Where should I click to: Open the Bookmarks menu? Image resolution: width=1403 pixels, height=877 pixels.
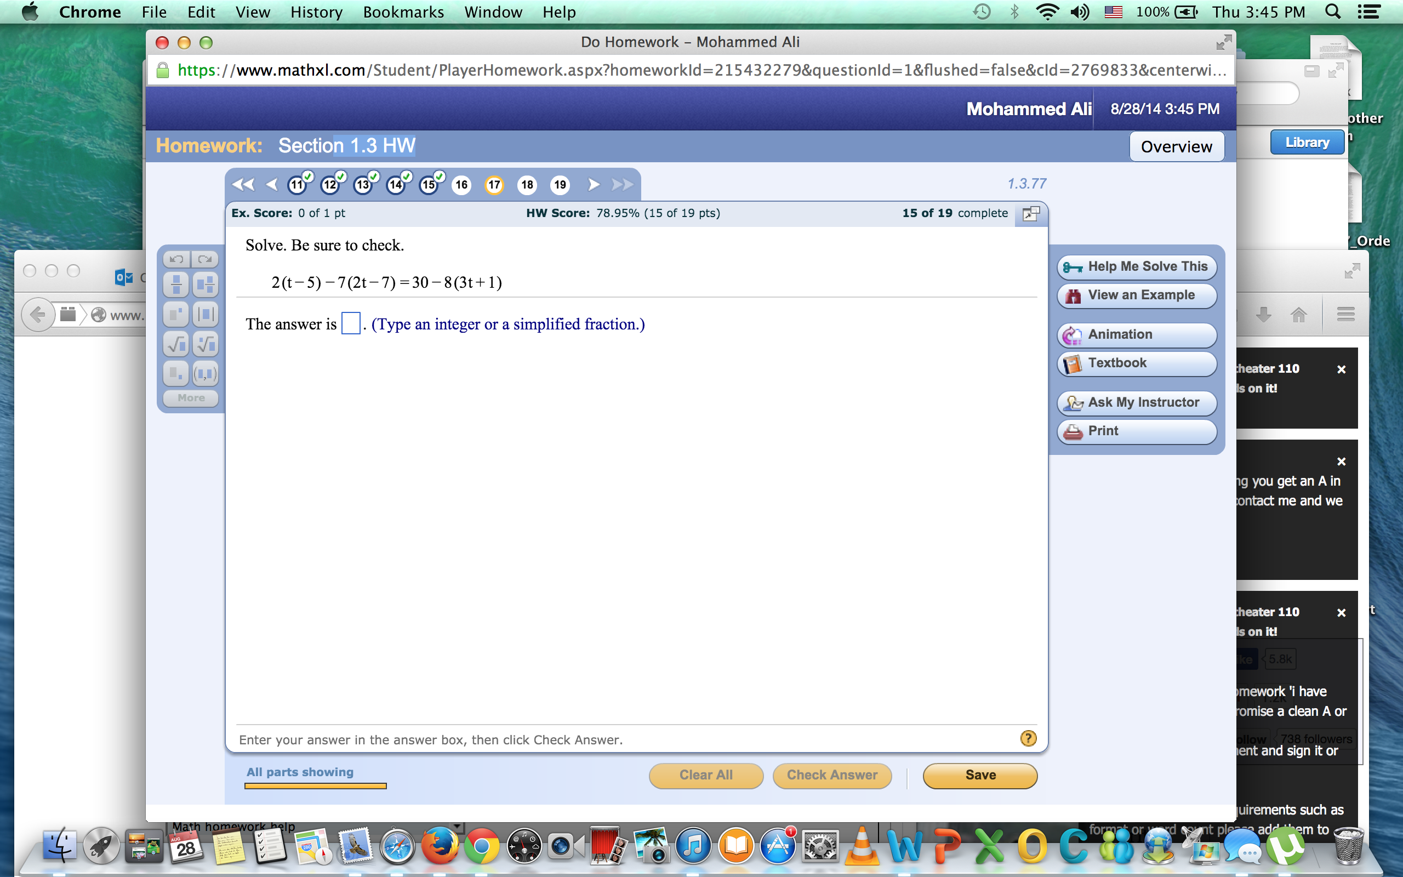click(x=403, y=12)
